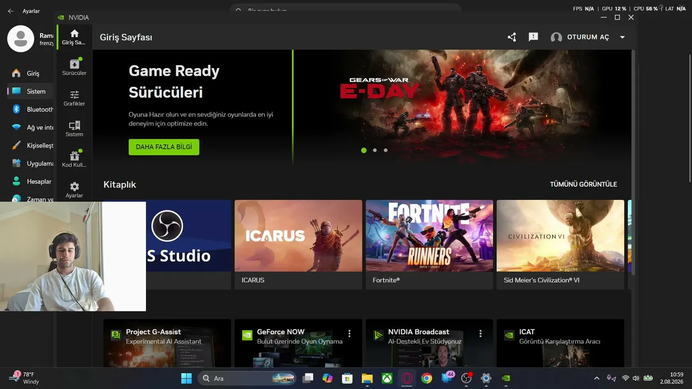Open the volume control in system tray
Screen dimensions: 692x389
[636, 378]
